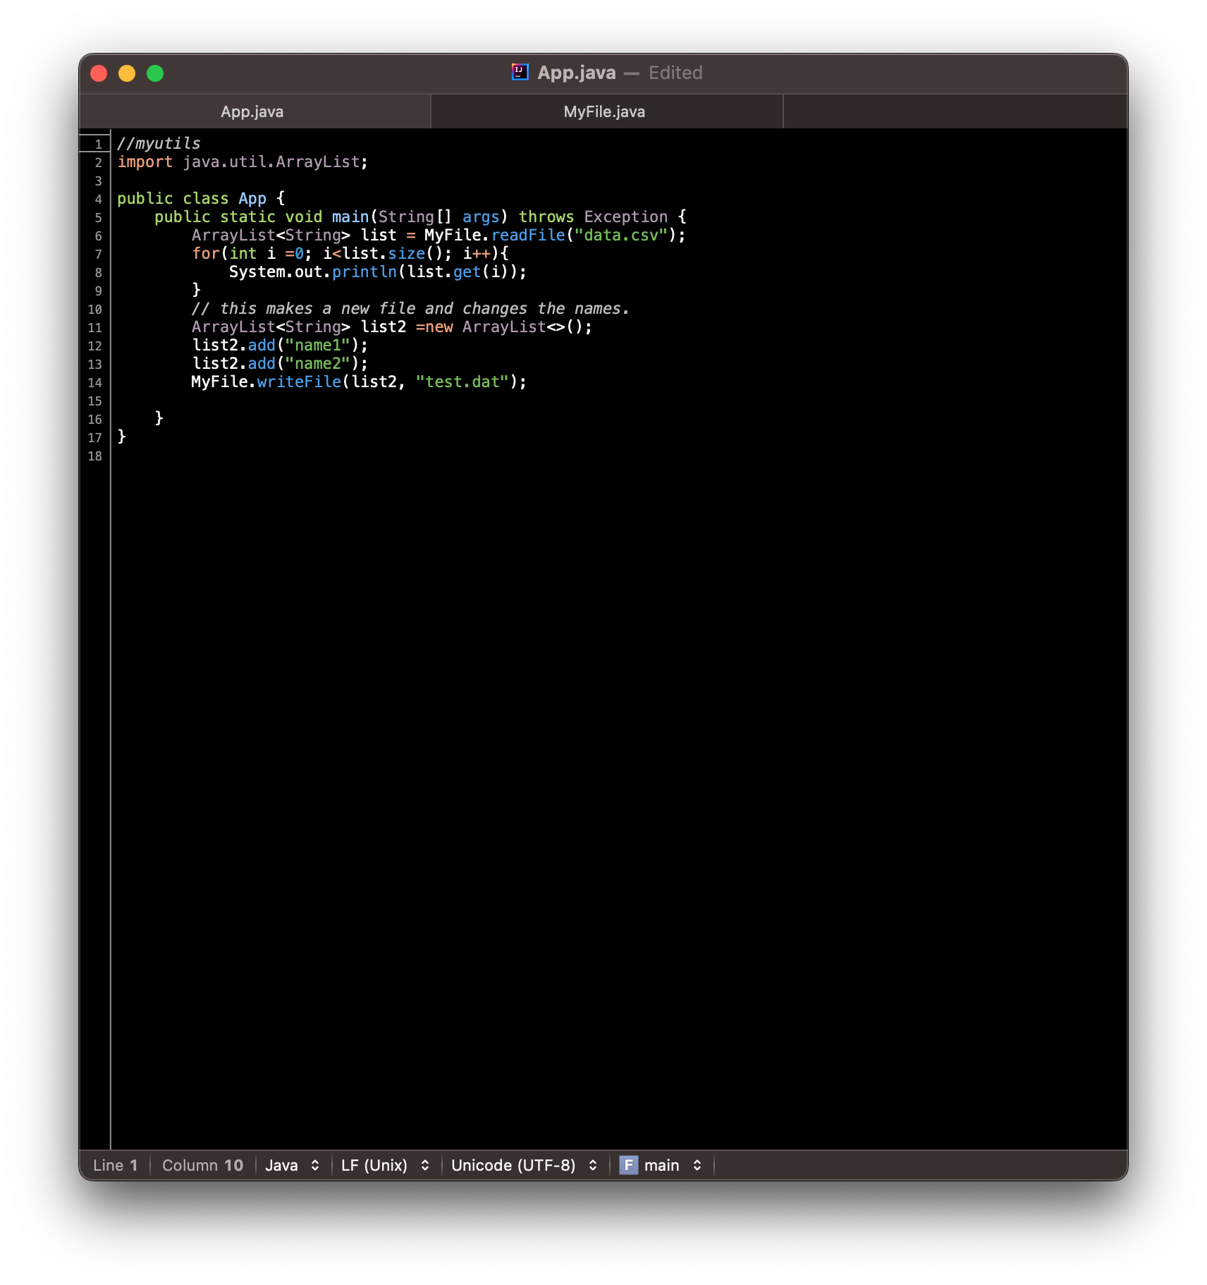This screenshot has width=1207, height=1285.
Task: Place cursor on the //myutils comment
Action: click(158, 143)
